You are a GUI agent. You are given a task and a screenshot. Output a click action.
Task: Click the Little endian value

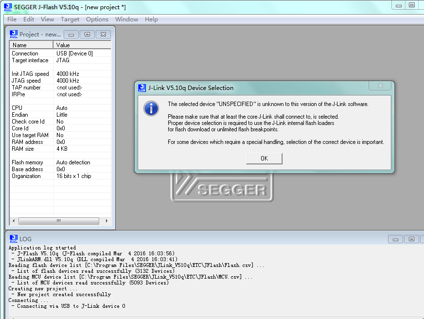62,115
